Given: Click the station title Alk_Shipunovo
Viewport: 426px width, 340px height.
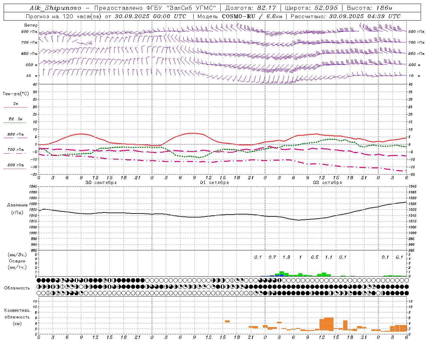Looking at the screenshot, I should 55,8.
